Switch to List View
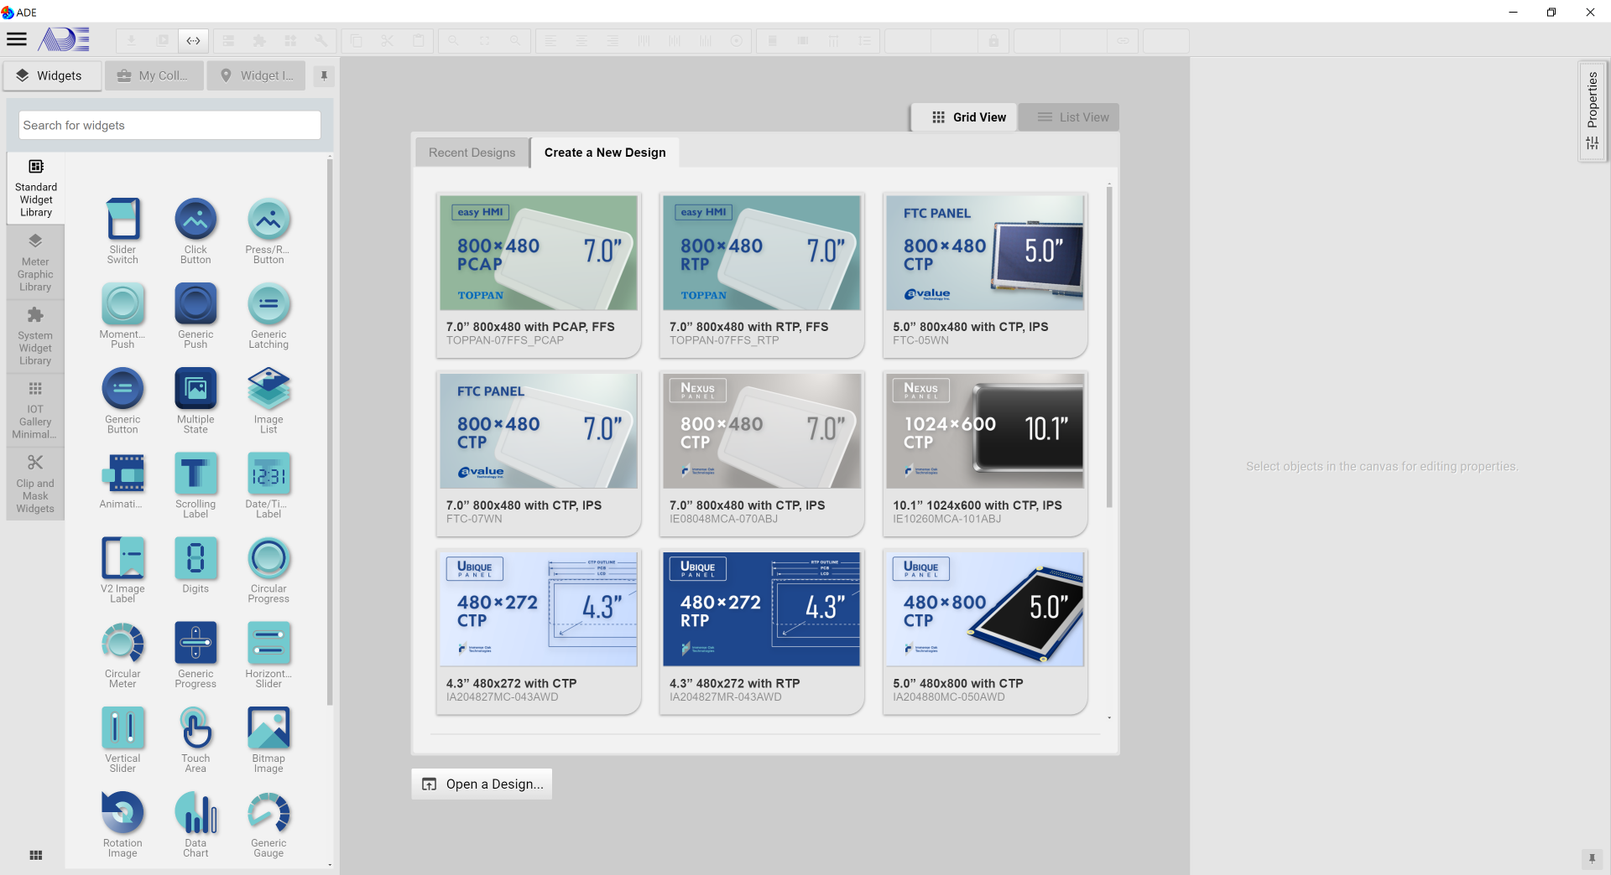The height and width of the screenshot is (875, 1611). 1073,117
